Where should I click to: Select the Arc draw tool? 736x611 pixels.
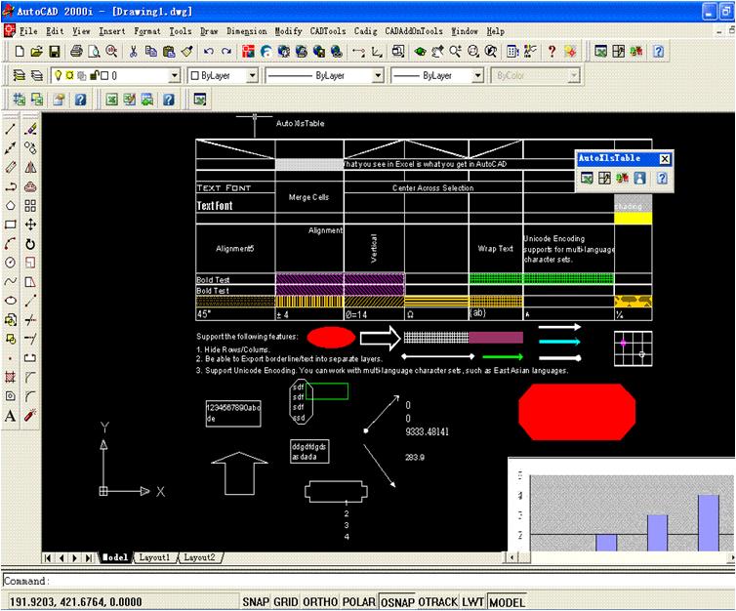pyautogui.click(x=11, y=244)
